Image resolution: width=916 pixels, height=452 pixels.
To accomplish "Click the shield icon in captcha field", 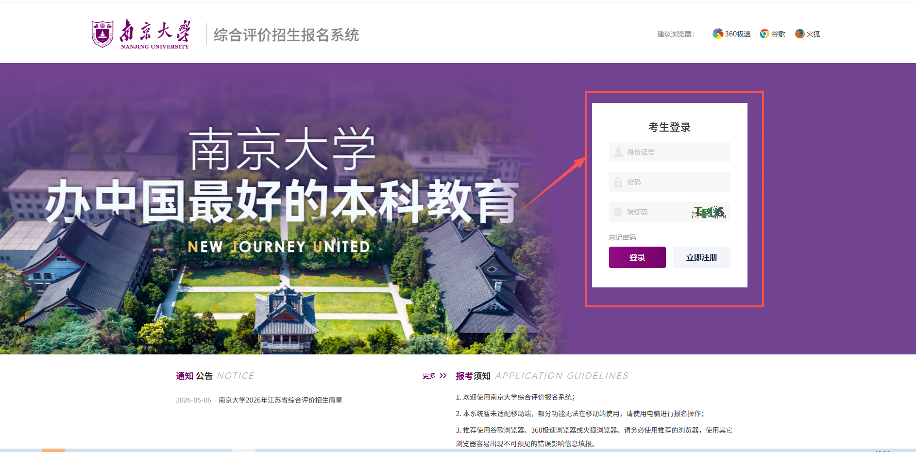I will [x=618, y=212].
